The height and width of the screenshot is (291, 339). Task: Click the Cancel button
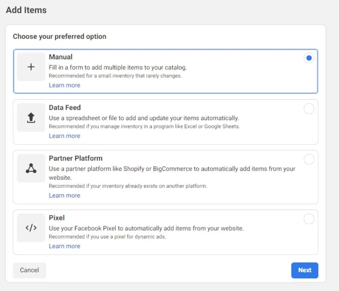[x=29, y=270]
